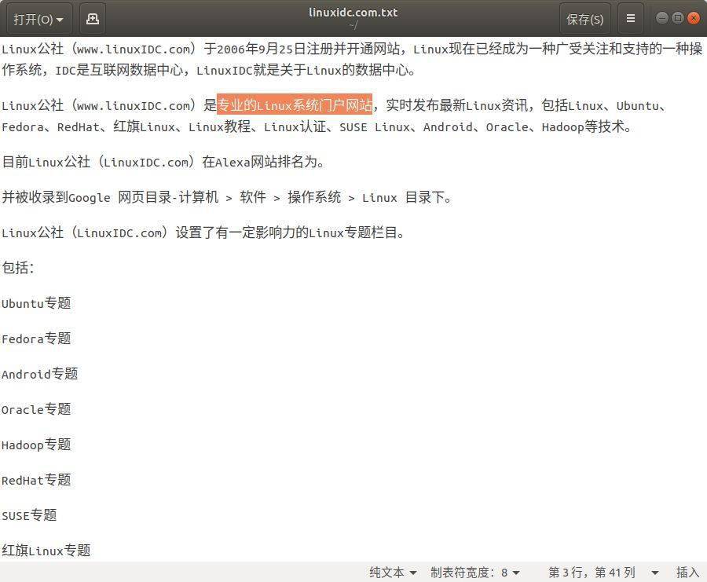The image size is (707, 582).
Task: Click the line Oracle专题
Action: (x=36, y=409)
